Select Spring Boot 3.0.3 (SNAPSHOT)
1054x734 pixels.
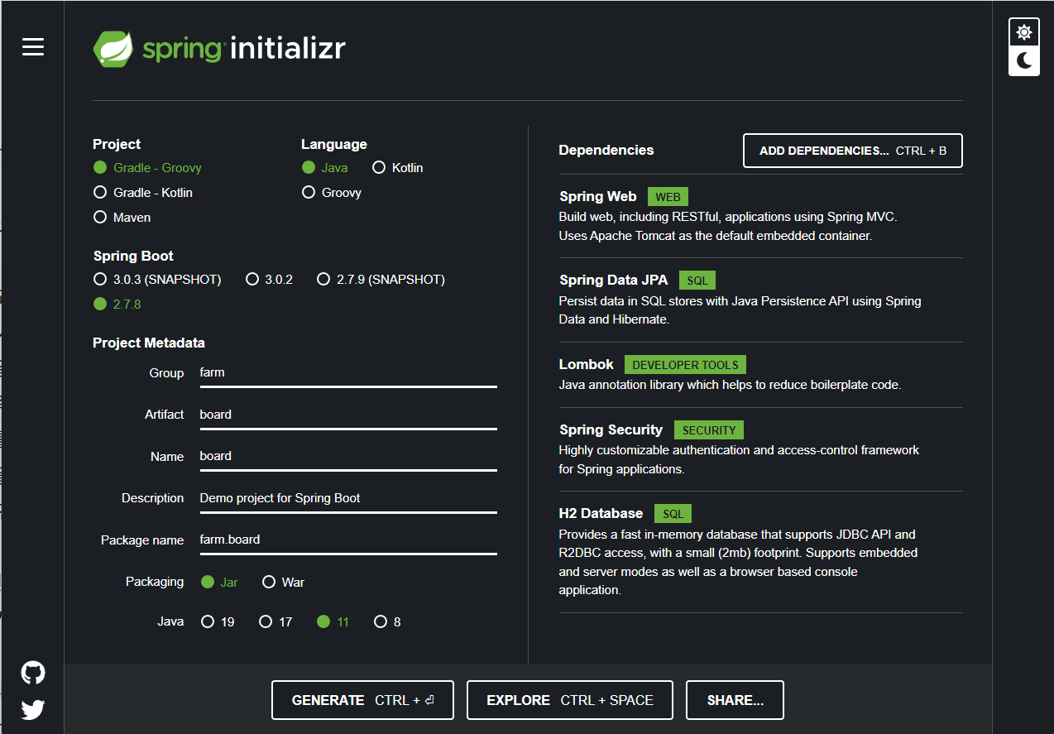point(157,279)
